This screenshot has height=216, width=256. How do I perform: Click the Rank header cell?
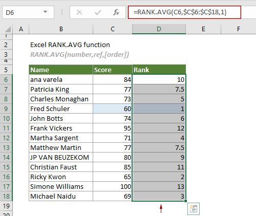(159, 70)
